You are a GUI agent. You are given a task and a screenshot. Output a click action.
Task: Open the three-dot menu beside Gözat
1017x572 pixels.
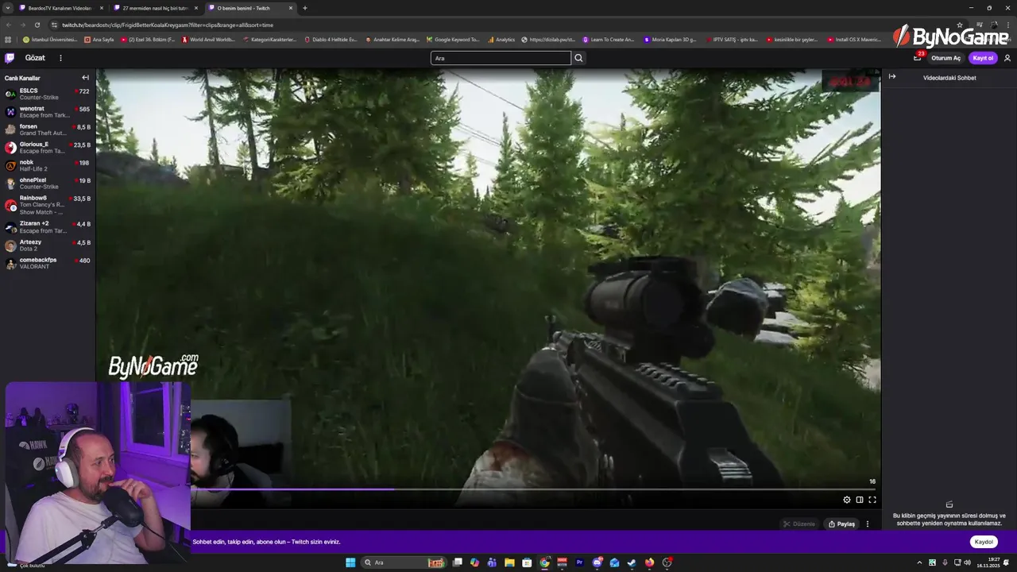(x=60, y=58)
